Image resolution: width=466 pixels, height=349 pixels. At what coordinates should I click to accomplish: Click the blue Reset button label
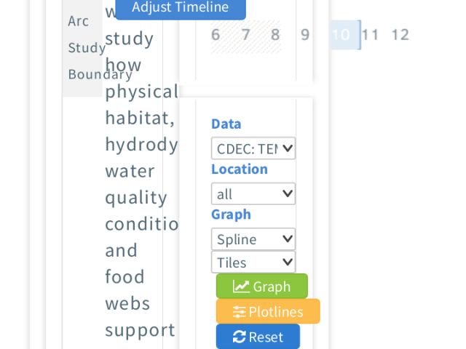(x=266, y=337)
